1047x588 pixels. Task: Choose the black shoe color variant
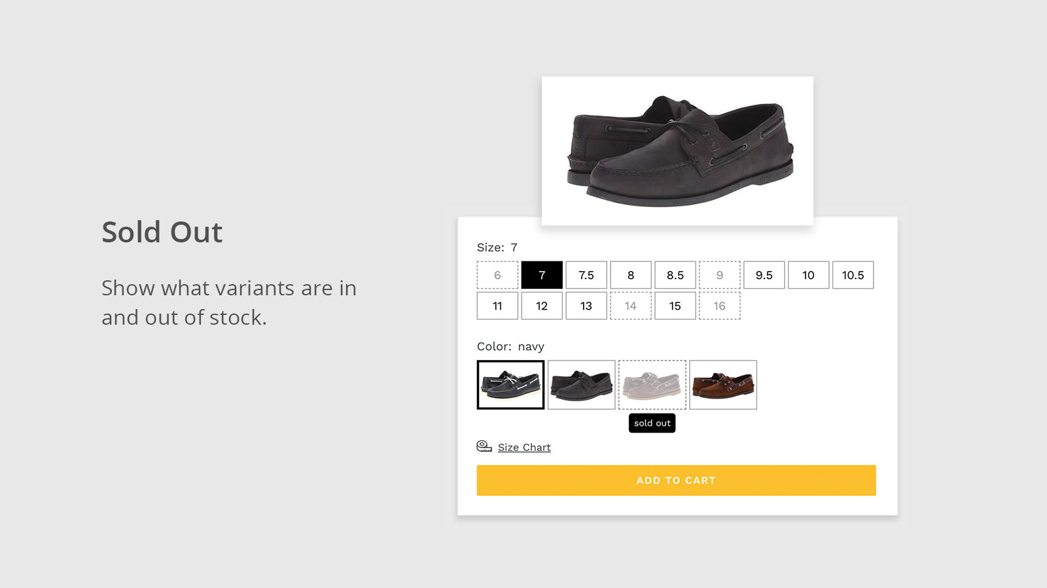point(581,384)
